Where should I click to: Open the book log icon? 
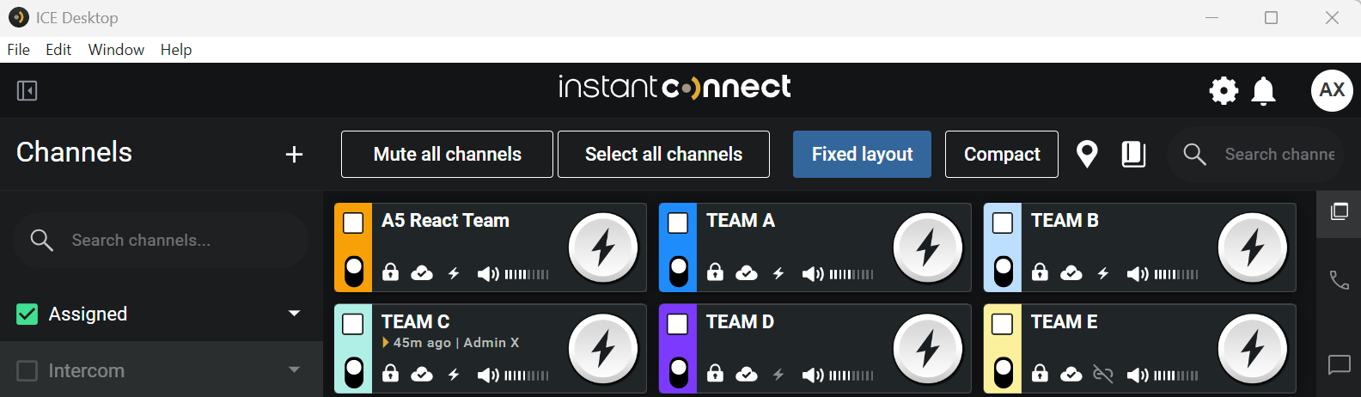pyautogui.click(x=1133, y=154)
